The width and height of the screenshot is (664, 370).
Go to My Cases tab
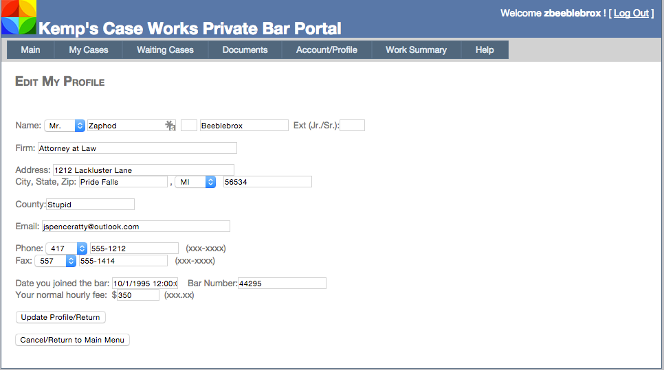[89, 50]
